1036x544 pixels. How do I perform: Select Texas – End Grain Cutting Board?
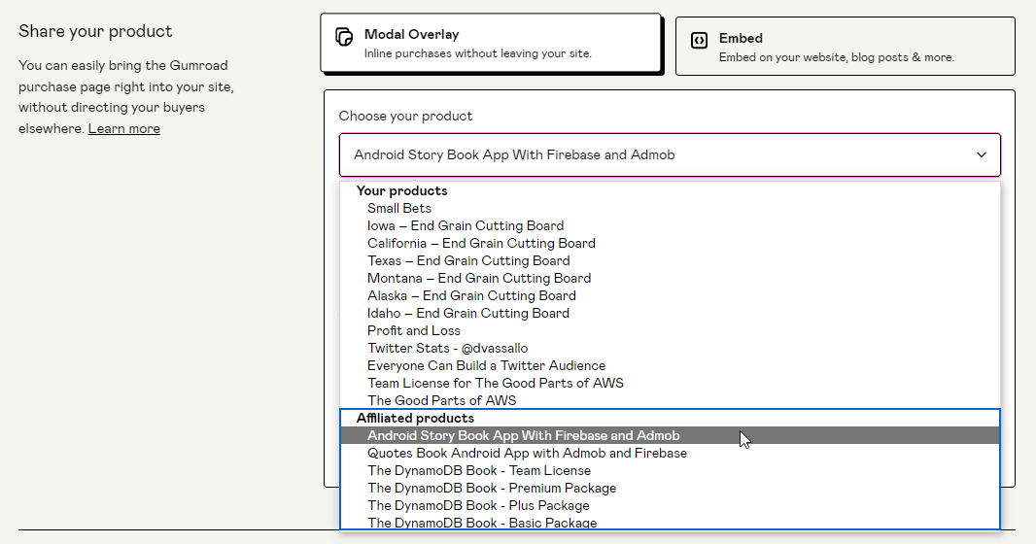coord(468,261)
